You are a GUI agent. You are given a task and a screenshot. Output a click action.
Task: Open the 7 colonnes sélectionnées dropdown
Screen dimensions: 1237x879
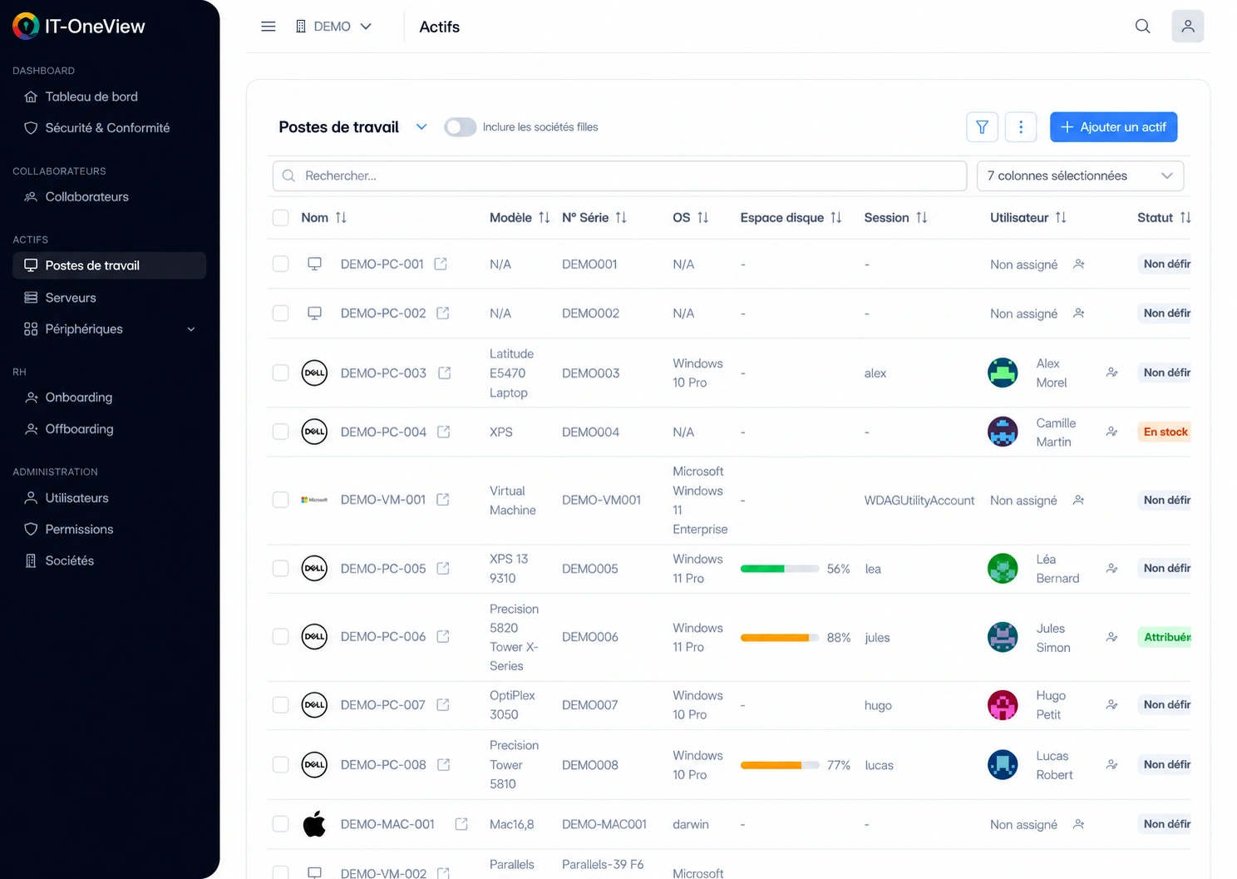tap(1080, 175)
